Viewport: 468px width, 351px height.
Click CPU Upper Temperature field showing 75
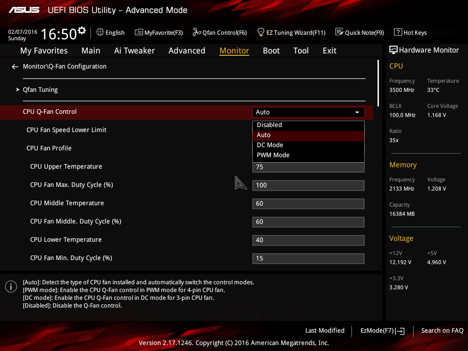coord(308,167)
